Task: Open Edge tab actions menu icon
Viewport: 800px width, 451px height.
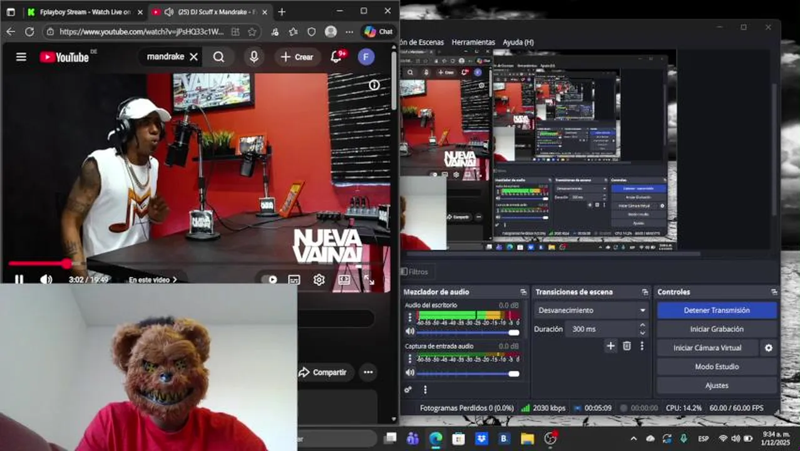Action: click(11, 12)
